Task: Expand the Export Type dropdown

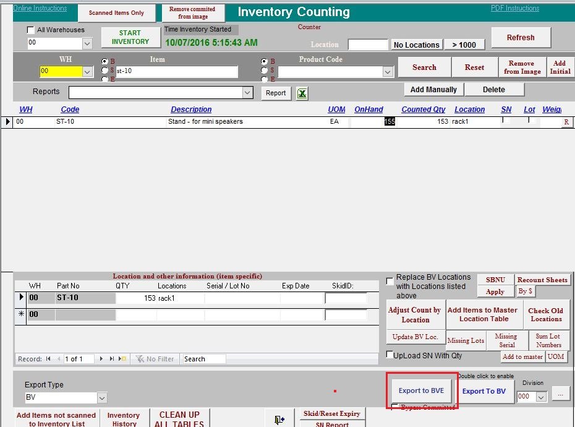Action: pos(102,398)
